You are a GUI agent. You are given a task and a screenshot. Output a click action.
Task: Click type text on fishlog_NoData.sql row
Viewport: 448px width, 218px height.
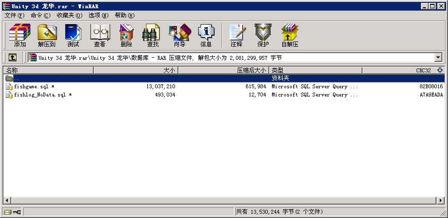coord(315,95)
